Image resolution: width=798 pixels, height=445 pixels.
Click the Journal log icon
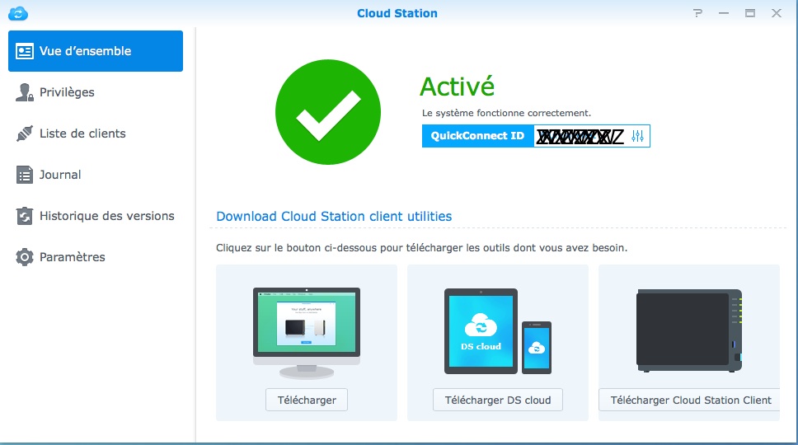[x=25, y=175]
